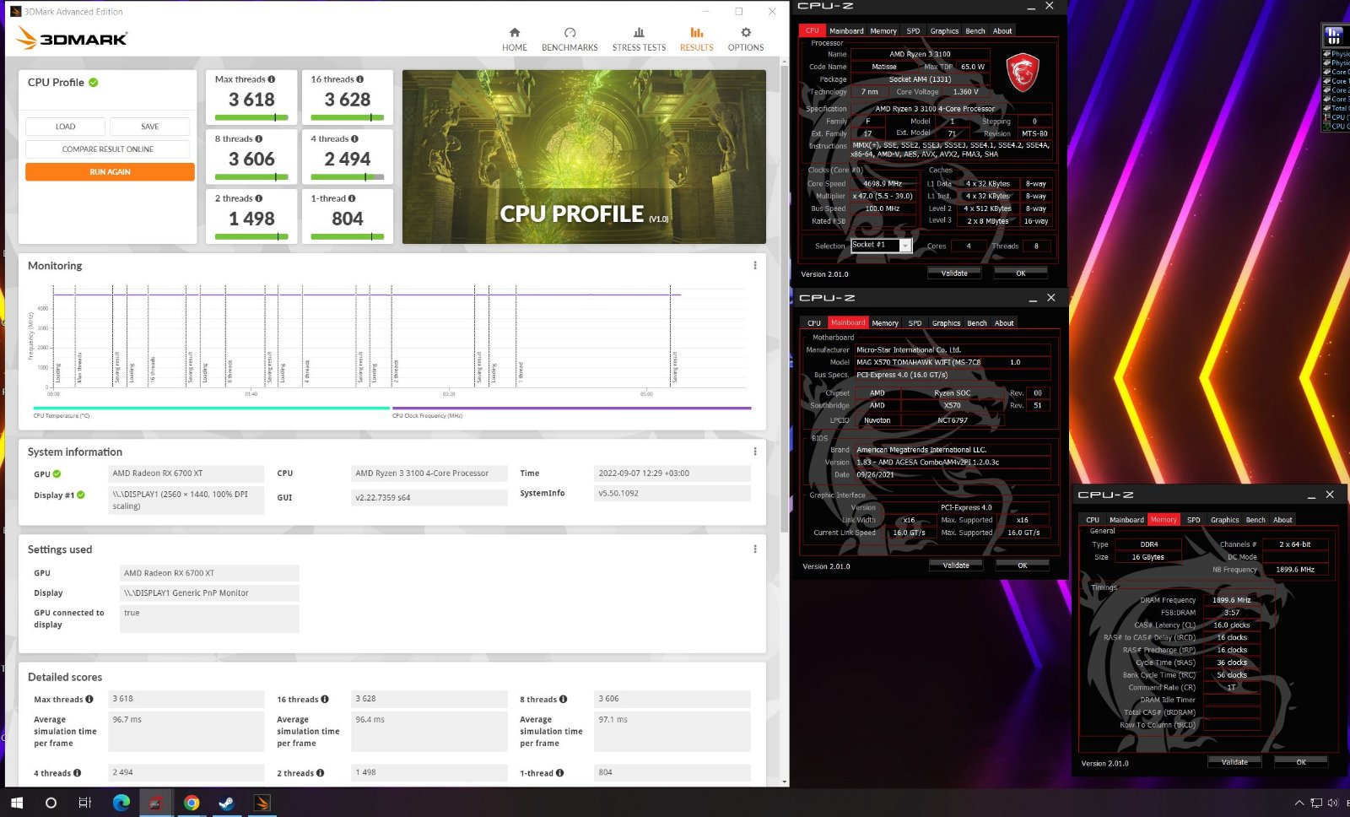1350x817 pixels.
Task: Open Graphics tab in Memory CPU-Z window
Action: (x=1224, y=519)
